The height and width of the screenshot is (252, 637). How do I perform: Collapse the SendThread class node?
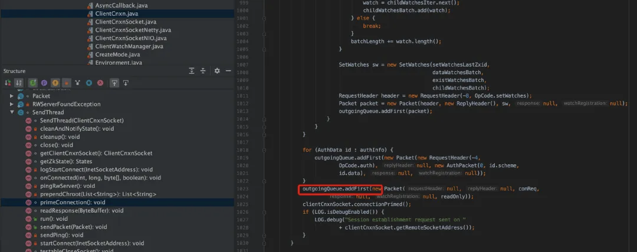pos(12,112)
